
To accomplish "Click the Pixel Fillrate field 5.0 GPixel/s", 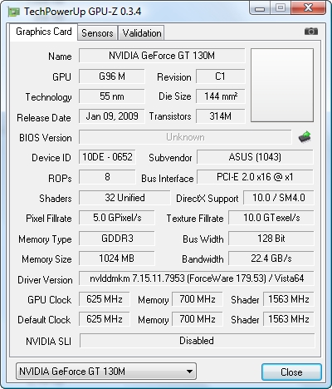I will click(117, 218).
